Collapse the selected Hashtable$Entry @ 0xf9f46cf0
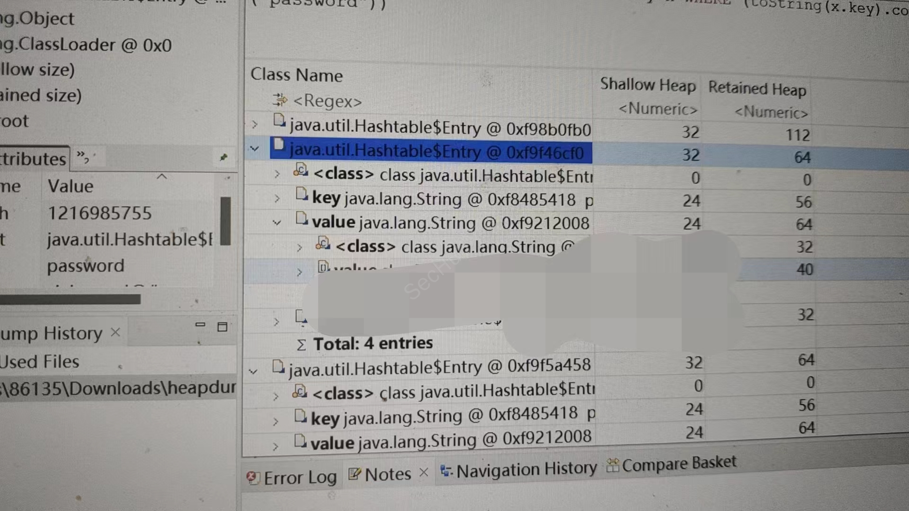The image size is (909, 511). [x=255, y=149]
